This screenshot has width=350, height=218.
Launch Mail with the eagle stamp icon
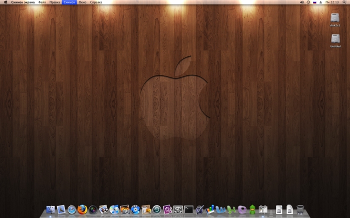[61, 210]
